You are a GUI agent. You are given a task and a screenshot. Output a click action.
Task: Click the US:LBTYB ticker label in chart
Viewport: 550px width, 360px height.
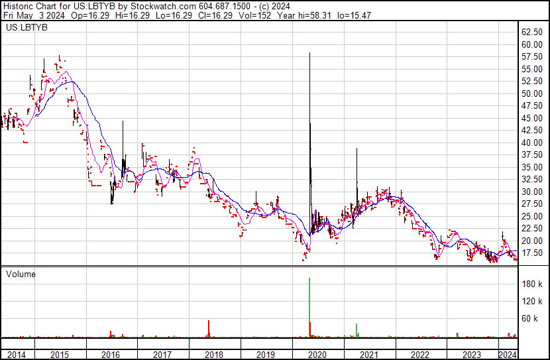pos(25,29)
